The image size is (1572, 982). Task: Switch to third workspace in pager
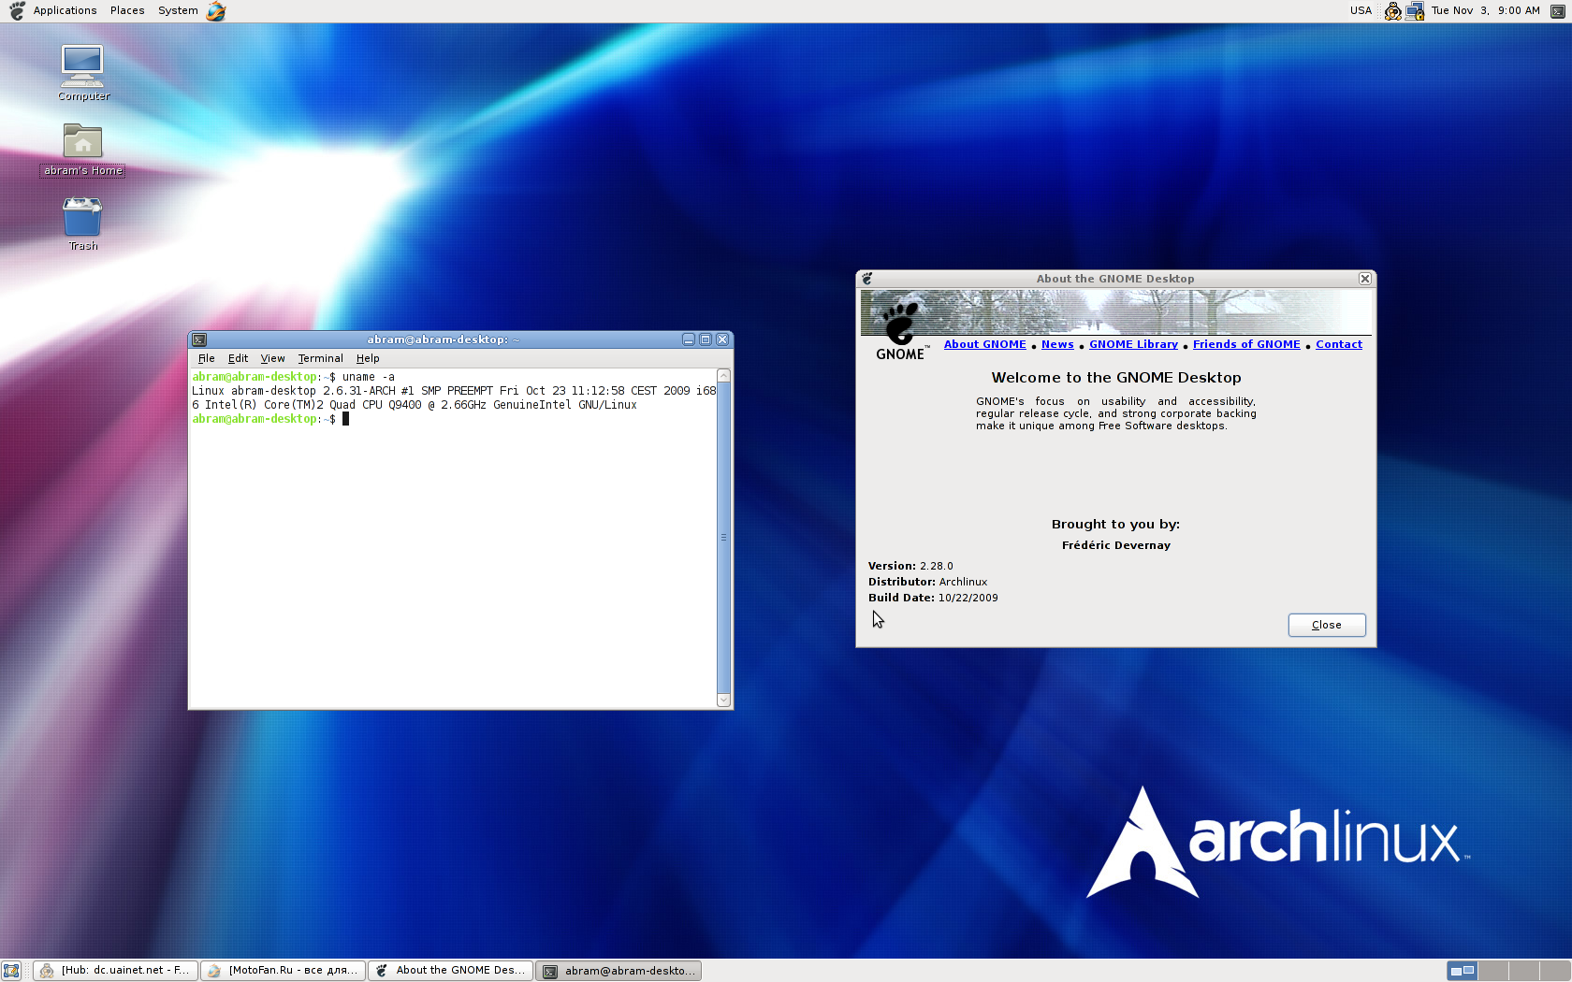click(x=1523, y=971)
